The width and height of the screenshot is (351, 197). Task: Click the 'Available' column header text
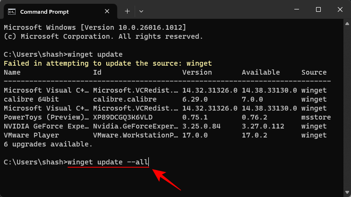[x=261, y=72]
